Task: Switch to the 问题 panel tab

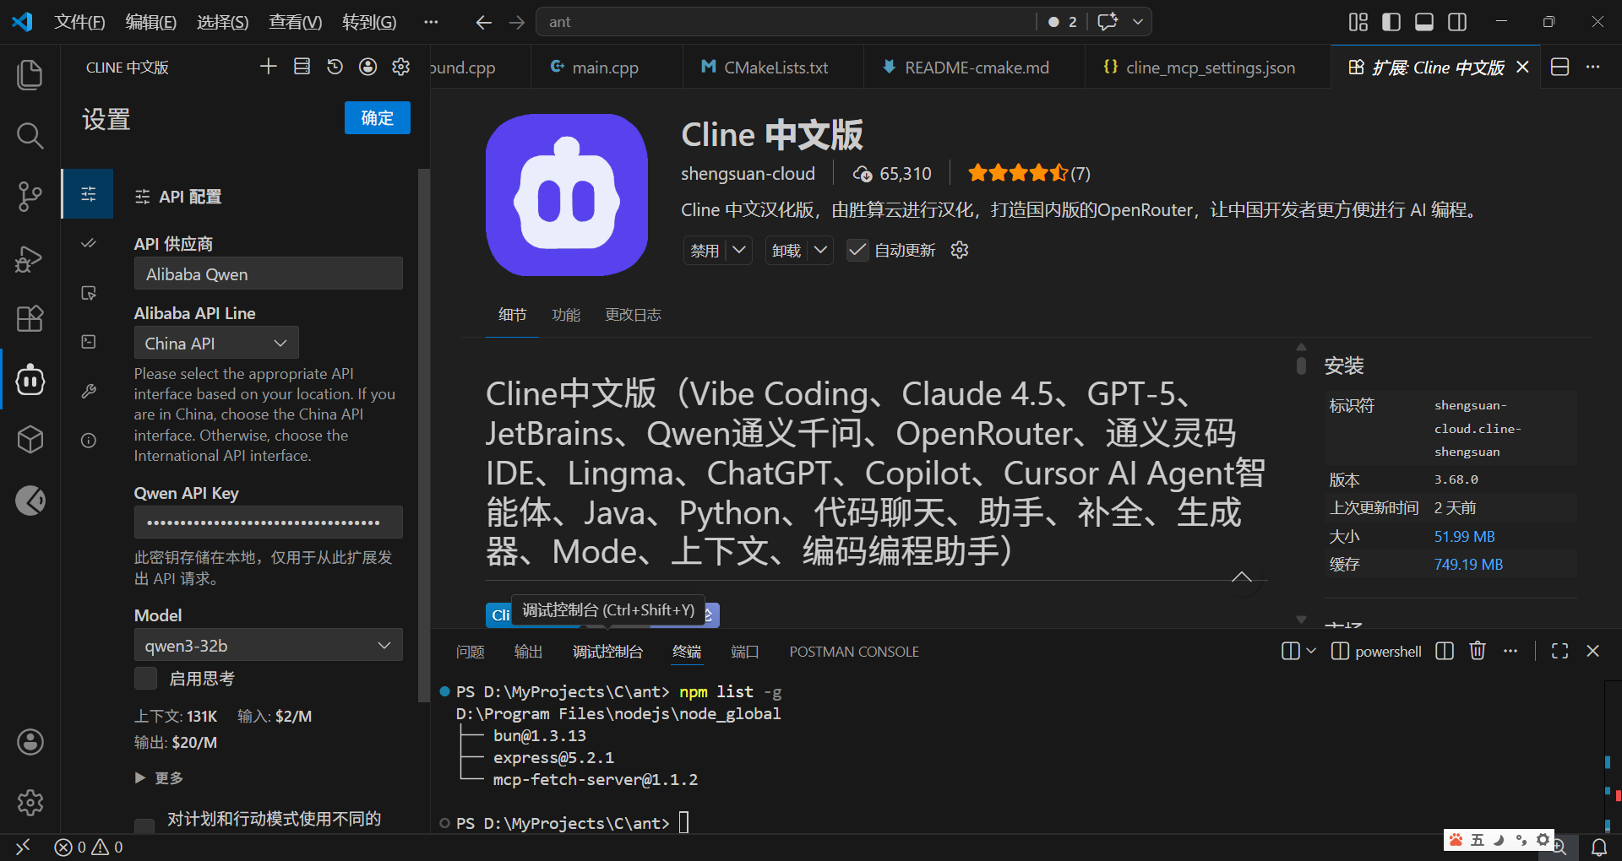Action: pos(470,652)
